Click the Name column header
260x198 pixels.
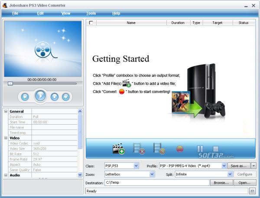point(131,23)
